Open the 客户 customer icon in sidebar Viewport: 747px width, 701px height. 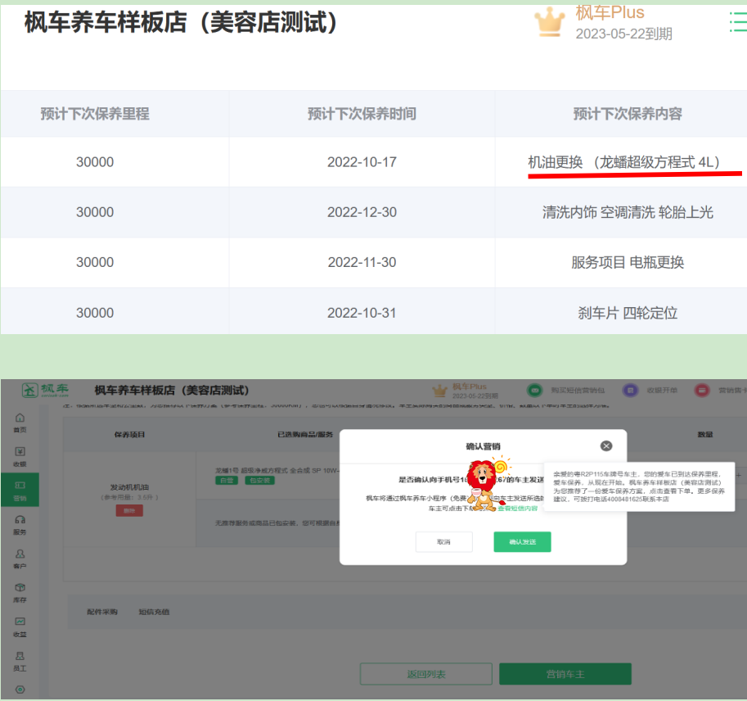[x=20, y=559]
